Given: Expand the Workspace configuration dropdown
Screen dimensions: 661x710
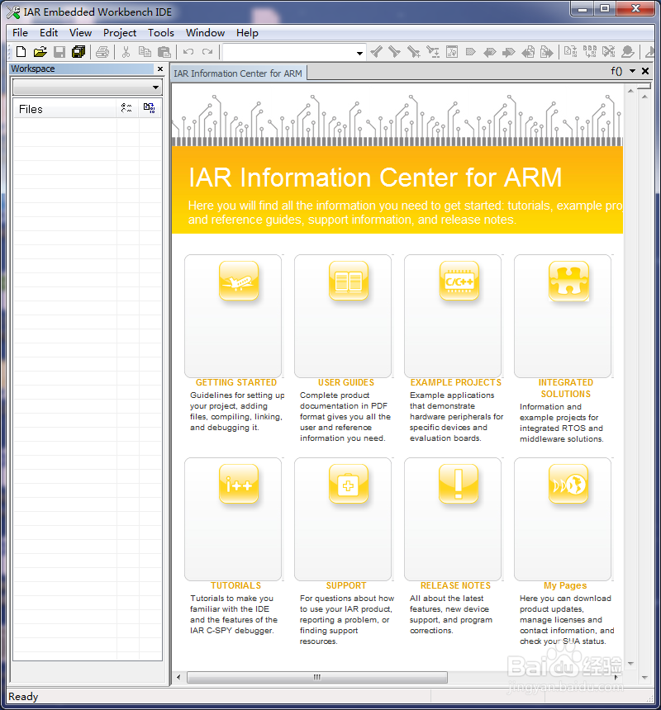Looking at the screenshot, I should (x=155, y=88).
